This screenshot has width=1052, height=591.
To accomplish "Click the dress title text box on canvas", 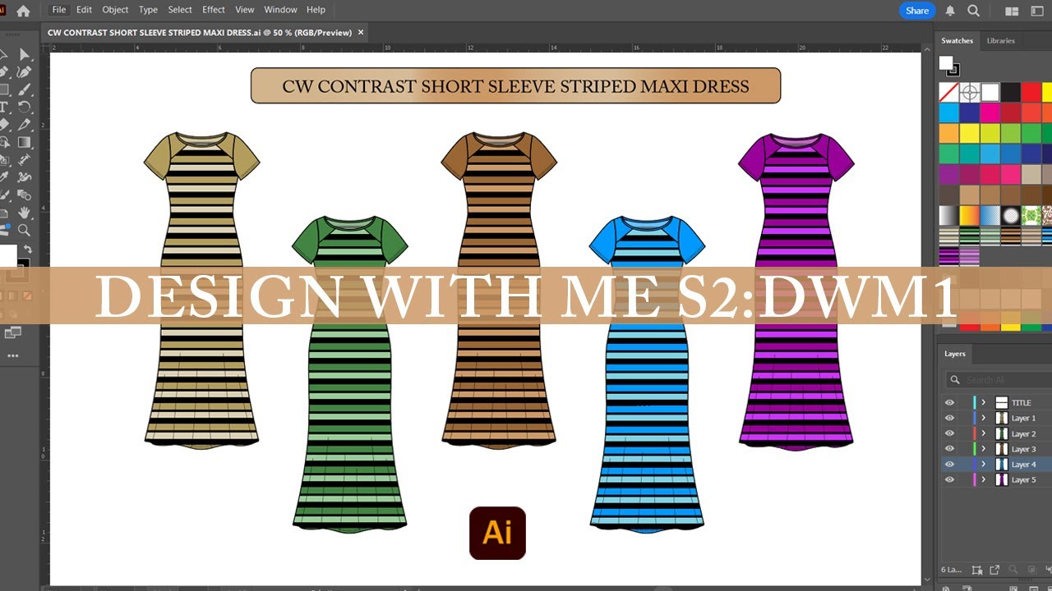I will click(x=515, y=85).
